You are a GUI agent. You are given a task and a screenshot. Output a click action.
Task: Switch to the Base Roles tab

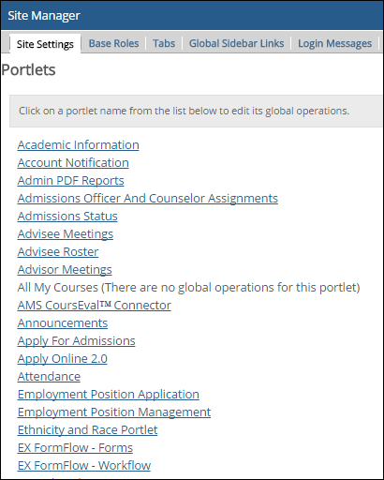pyautogui.click(x=113, y=43)
